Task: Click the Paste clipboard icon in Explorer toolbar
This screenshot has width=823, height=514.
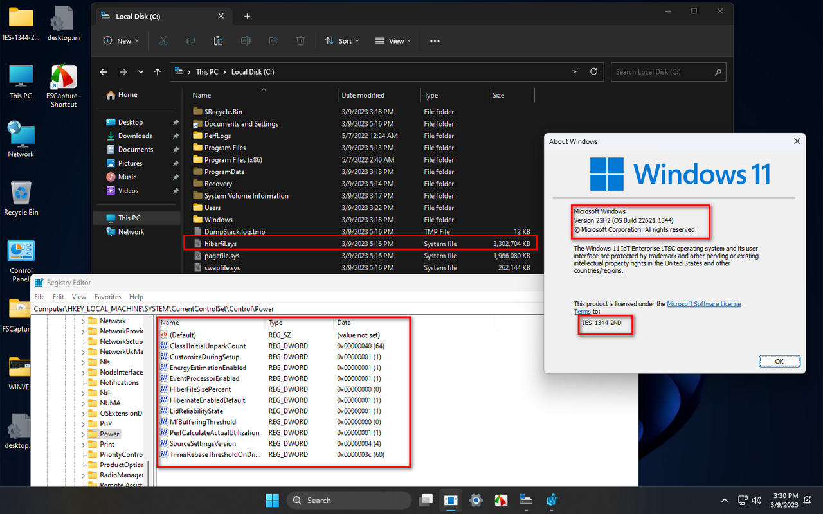Action: pos(218,40)
